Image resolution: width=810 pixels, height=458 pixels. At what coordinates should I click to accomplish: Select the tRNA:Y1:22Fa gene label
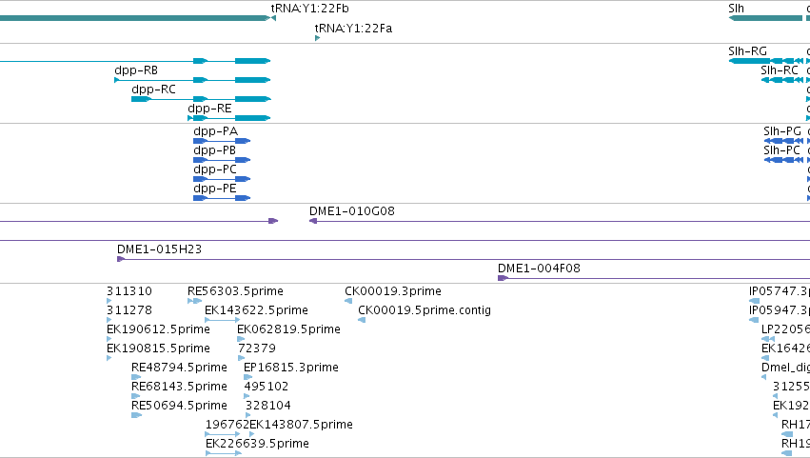[353, 28]
